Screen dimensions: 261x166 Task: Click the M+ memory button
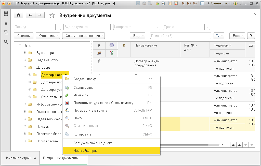click(x=189, y=3)
